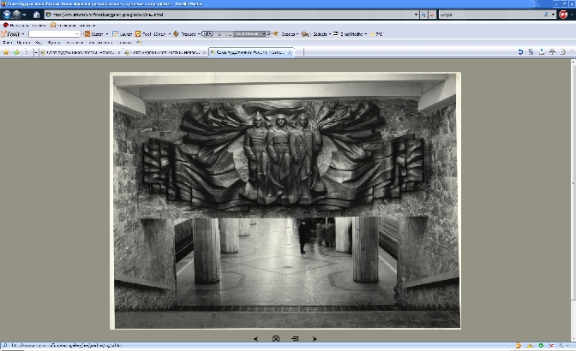
Task: Click the green circle status bar icon
Action: click(541, 346)
